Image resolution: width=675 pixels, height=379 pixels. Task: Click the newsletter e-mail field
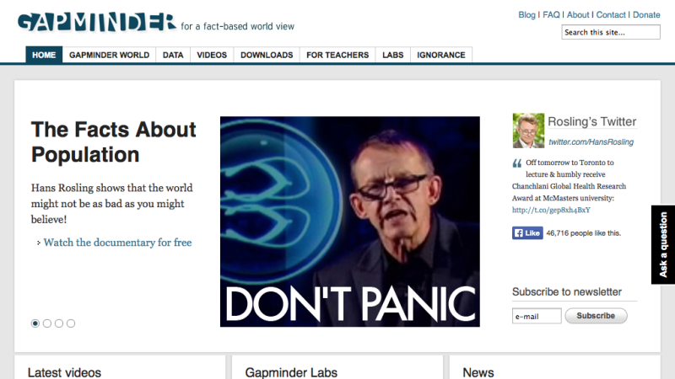coord(537,316)
